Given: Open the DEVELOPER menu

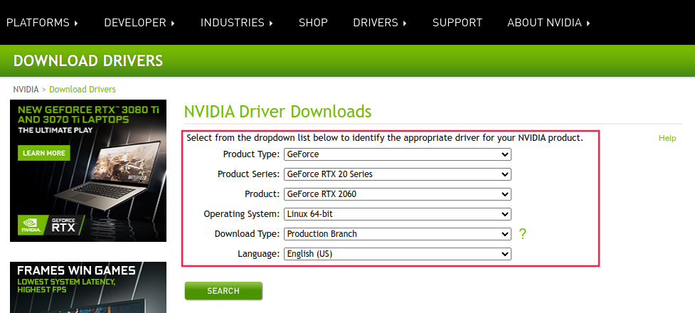Looking at the screenshot, I should coord(139,23).
